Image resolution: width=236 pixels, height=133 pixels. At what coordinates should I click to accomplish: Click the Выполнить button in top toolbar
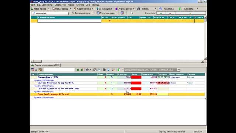pos(186,9)
